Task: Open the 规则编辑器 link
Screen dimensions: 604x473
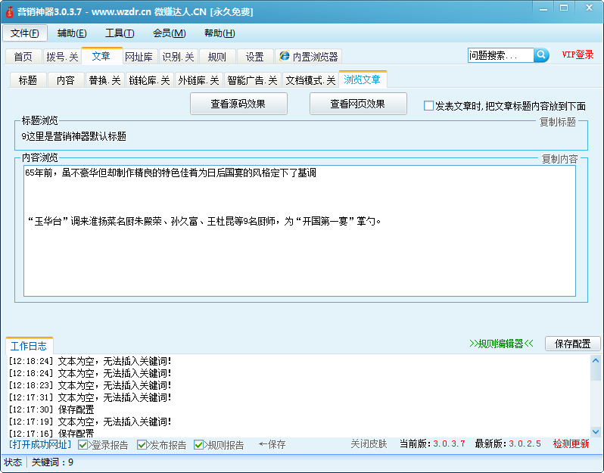Action: [x=501, y=343]
